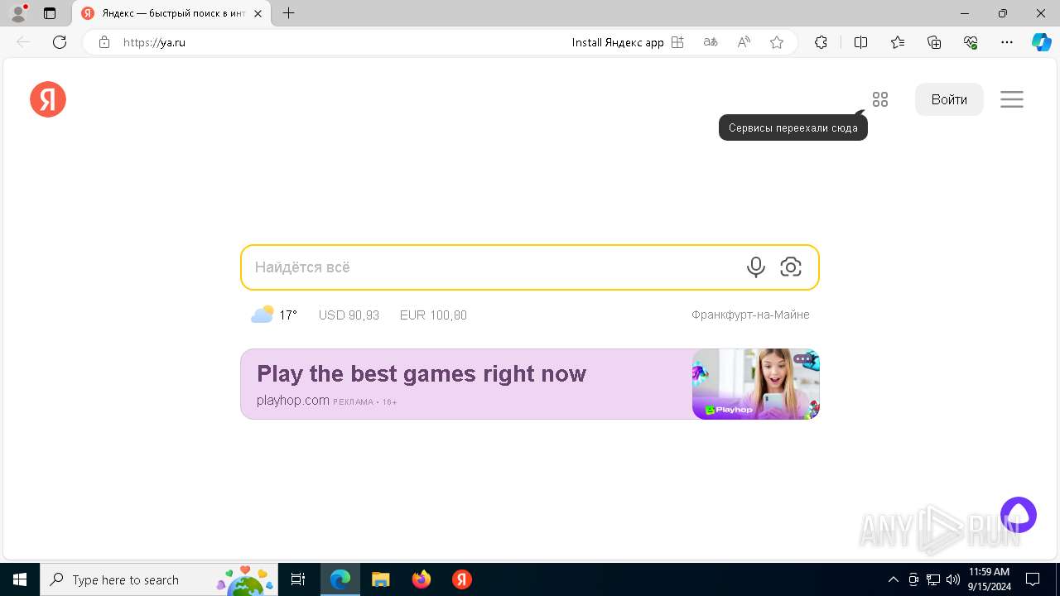Open the translate page icon in the address bar

[x=711, y=42]
